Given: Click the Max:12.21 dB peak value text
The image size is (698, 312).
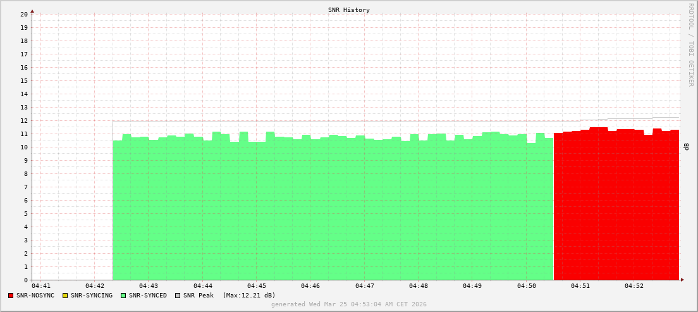Looking at the screenshot, I should 249,296.
